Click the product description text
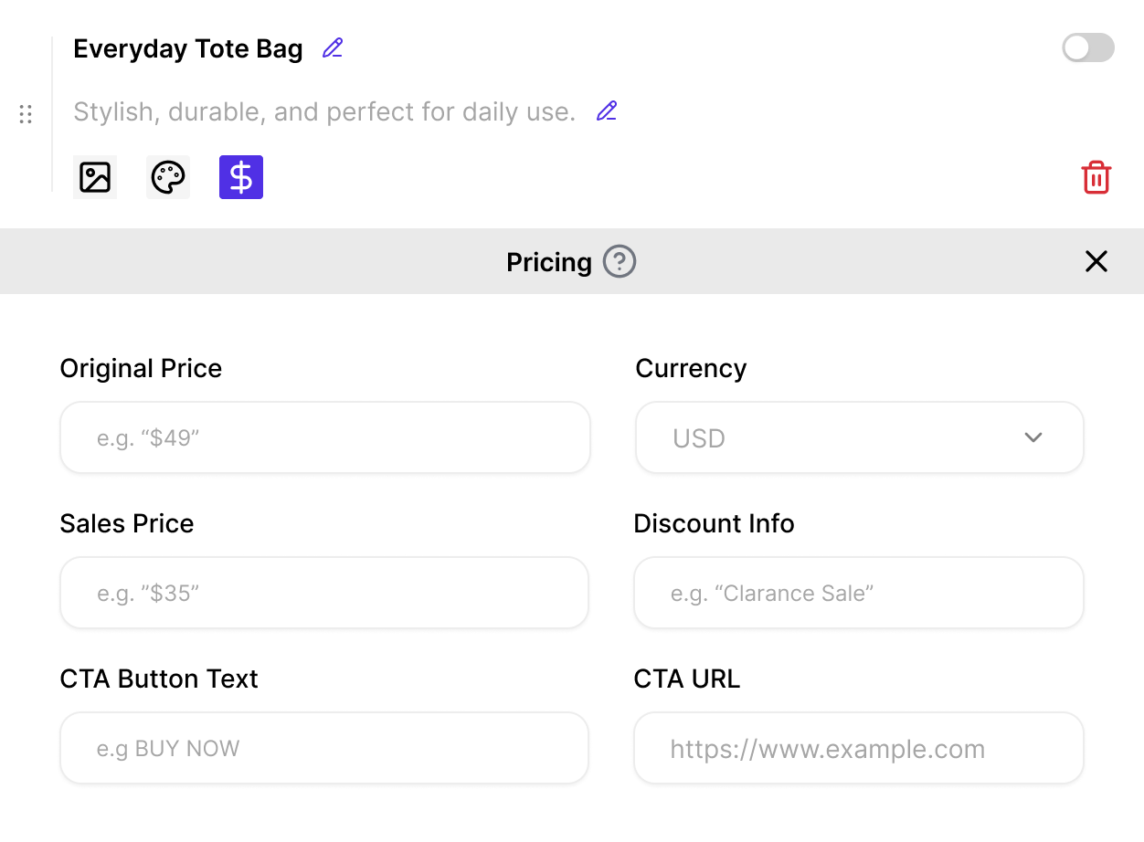Viewport: 1144px width, 842px height. pos(324,112)
